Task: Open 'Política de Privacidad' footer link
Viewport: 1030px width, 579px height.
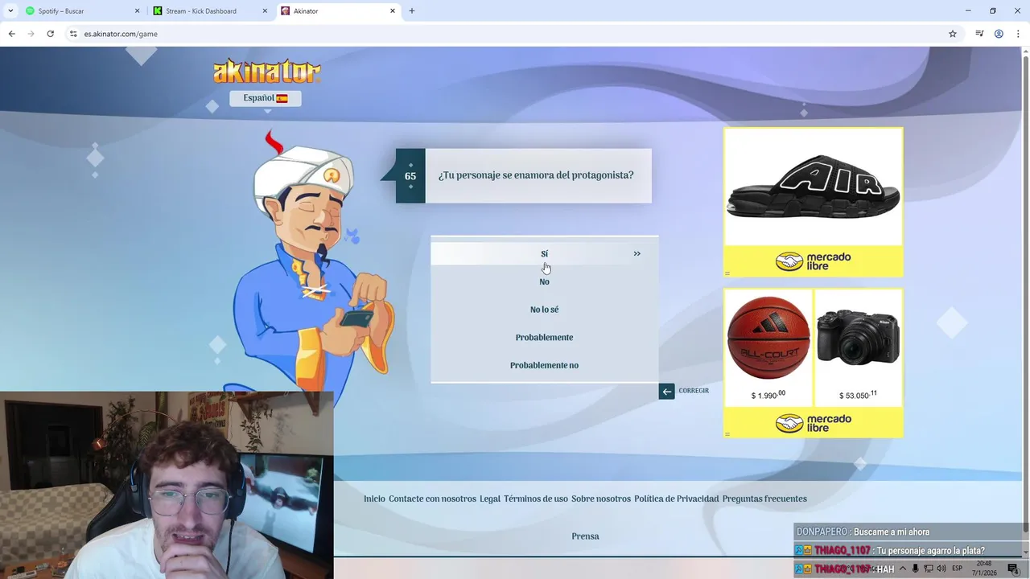Action: pyautogui.click(x=676, y=499)
